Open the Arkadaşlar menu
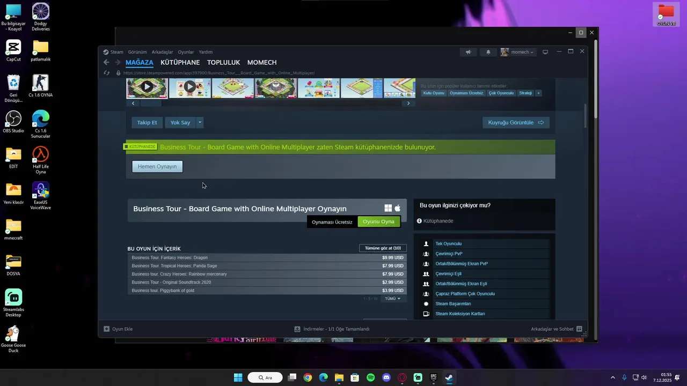Image resolution: width=687 pixels, height=386 pixels. point(163,52)
